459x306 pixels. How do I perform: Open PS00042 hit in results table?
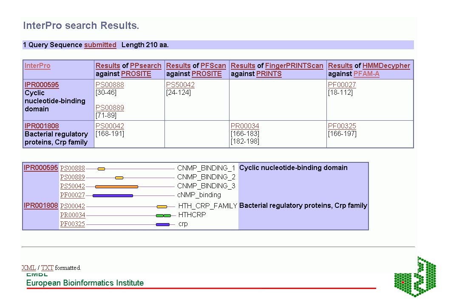click(x=110, y=126)
